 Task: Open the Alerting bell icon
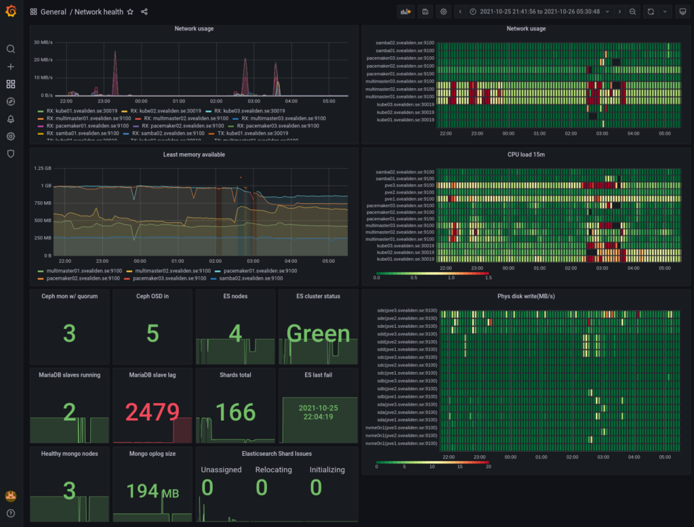[x=11, y=119]
